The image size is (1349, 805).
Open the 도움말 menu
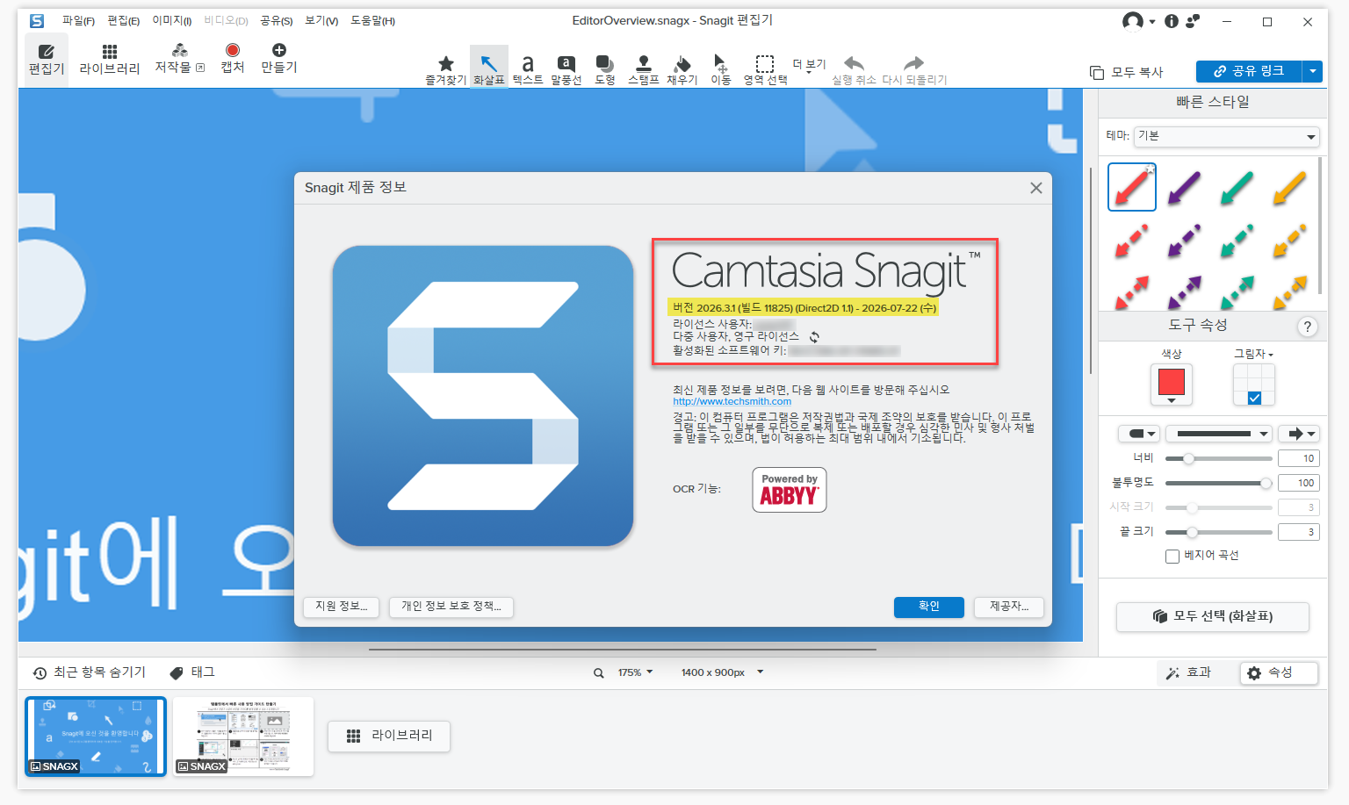pyautogui.click(x=372, y=21)
